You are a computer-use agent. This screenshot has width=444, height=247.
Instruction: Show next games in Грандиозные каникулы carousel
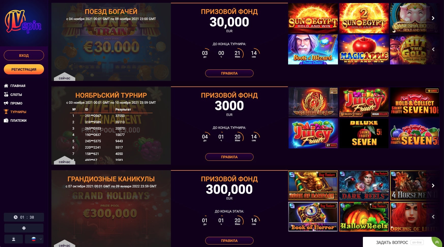coord(433,186)
